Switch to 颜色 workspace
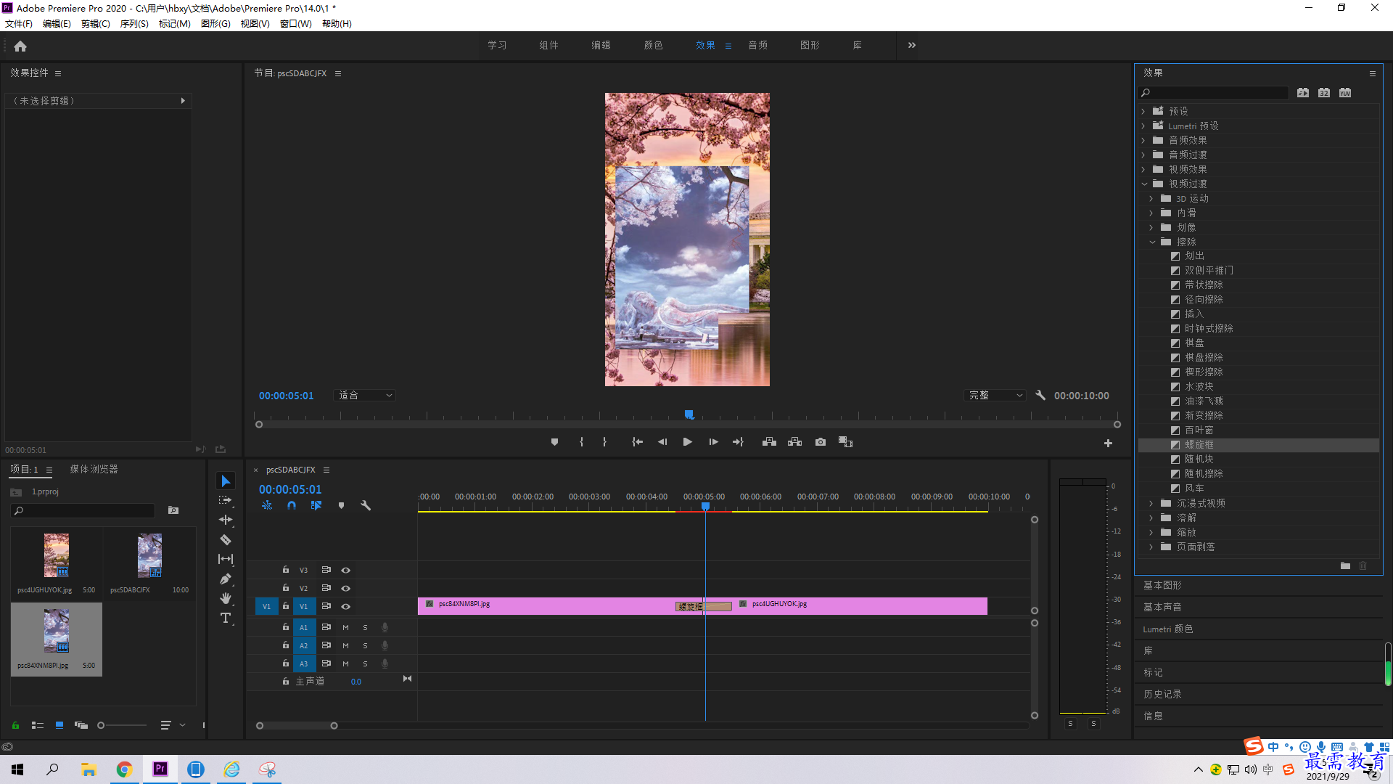This screenshot has height=784, width=1393. point(653,45)
